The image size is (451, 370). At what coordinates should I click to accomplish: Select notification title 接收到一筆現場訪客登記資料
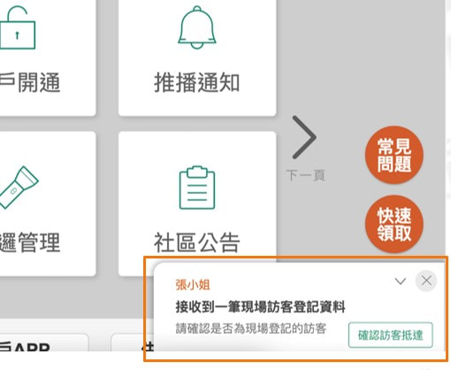pyautogui.click(x=260, y=307)
